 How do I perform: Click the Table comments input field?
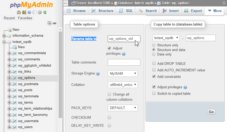click(x=124, y=62)
